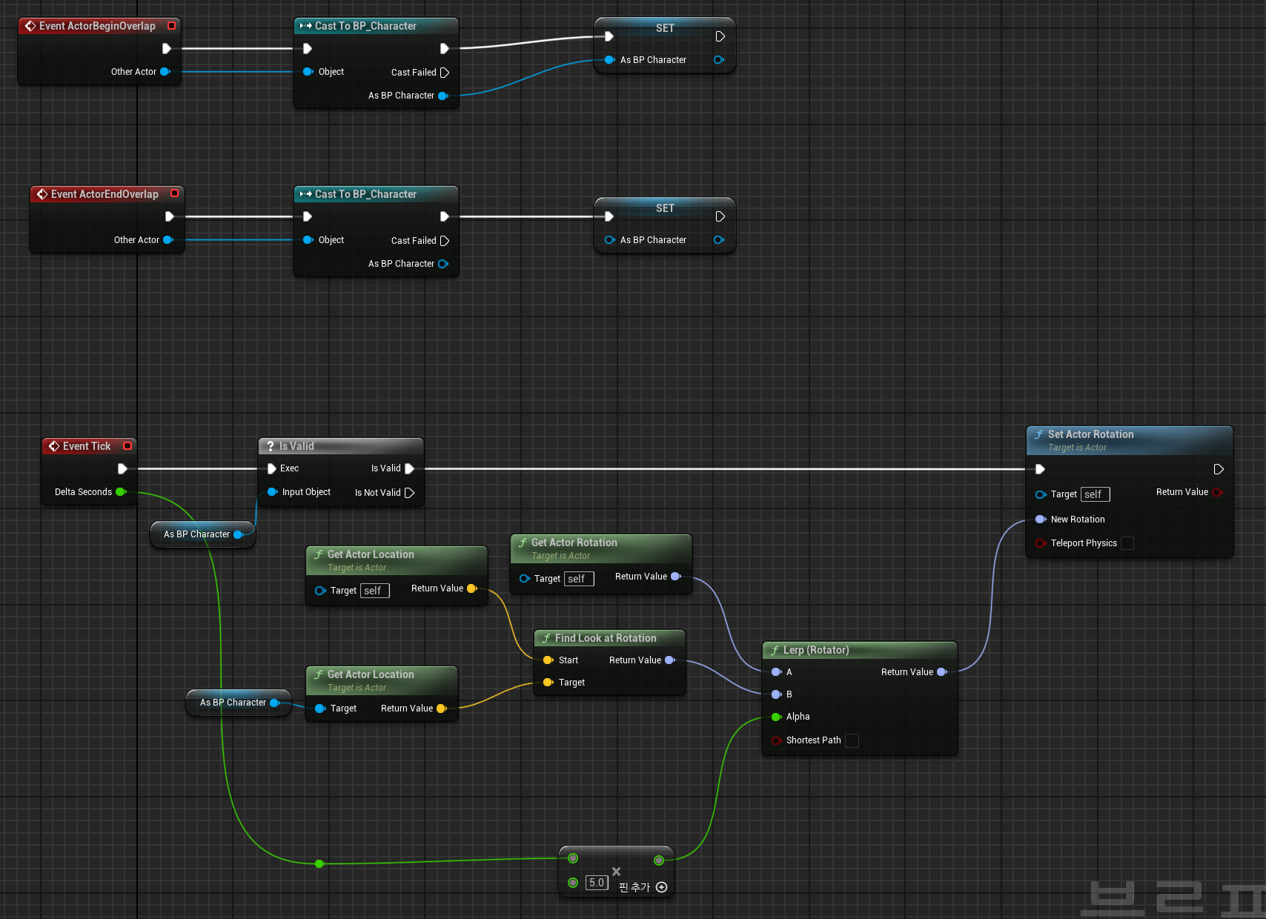Select the Set Actor Rotation node title
This screenshot has width=1266, height=919.
pos(1091,434)
